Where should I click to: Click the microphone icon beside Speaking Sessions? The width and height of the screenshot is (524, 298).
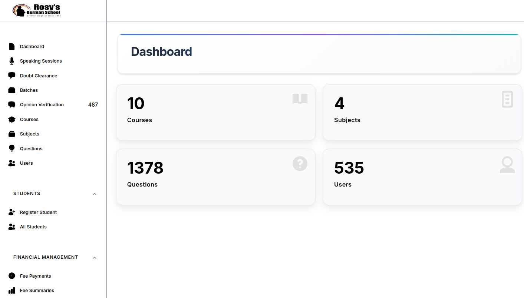click(11, 61)
